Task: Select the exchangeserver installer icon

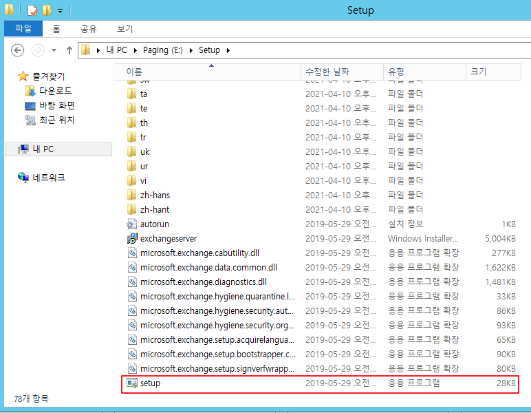Action: point(132,239)
